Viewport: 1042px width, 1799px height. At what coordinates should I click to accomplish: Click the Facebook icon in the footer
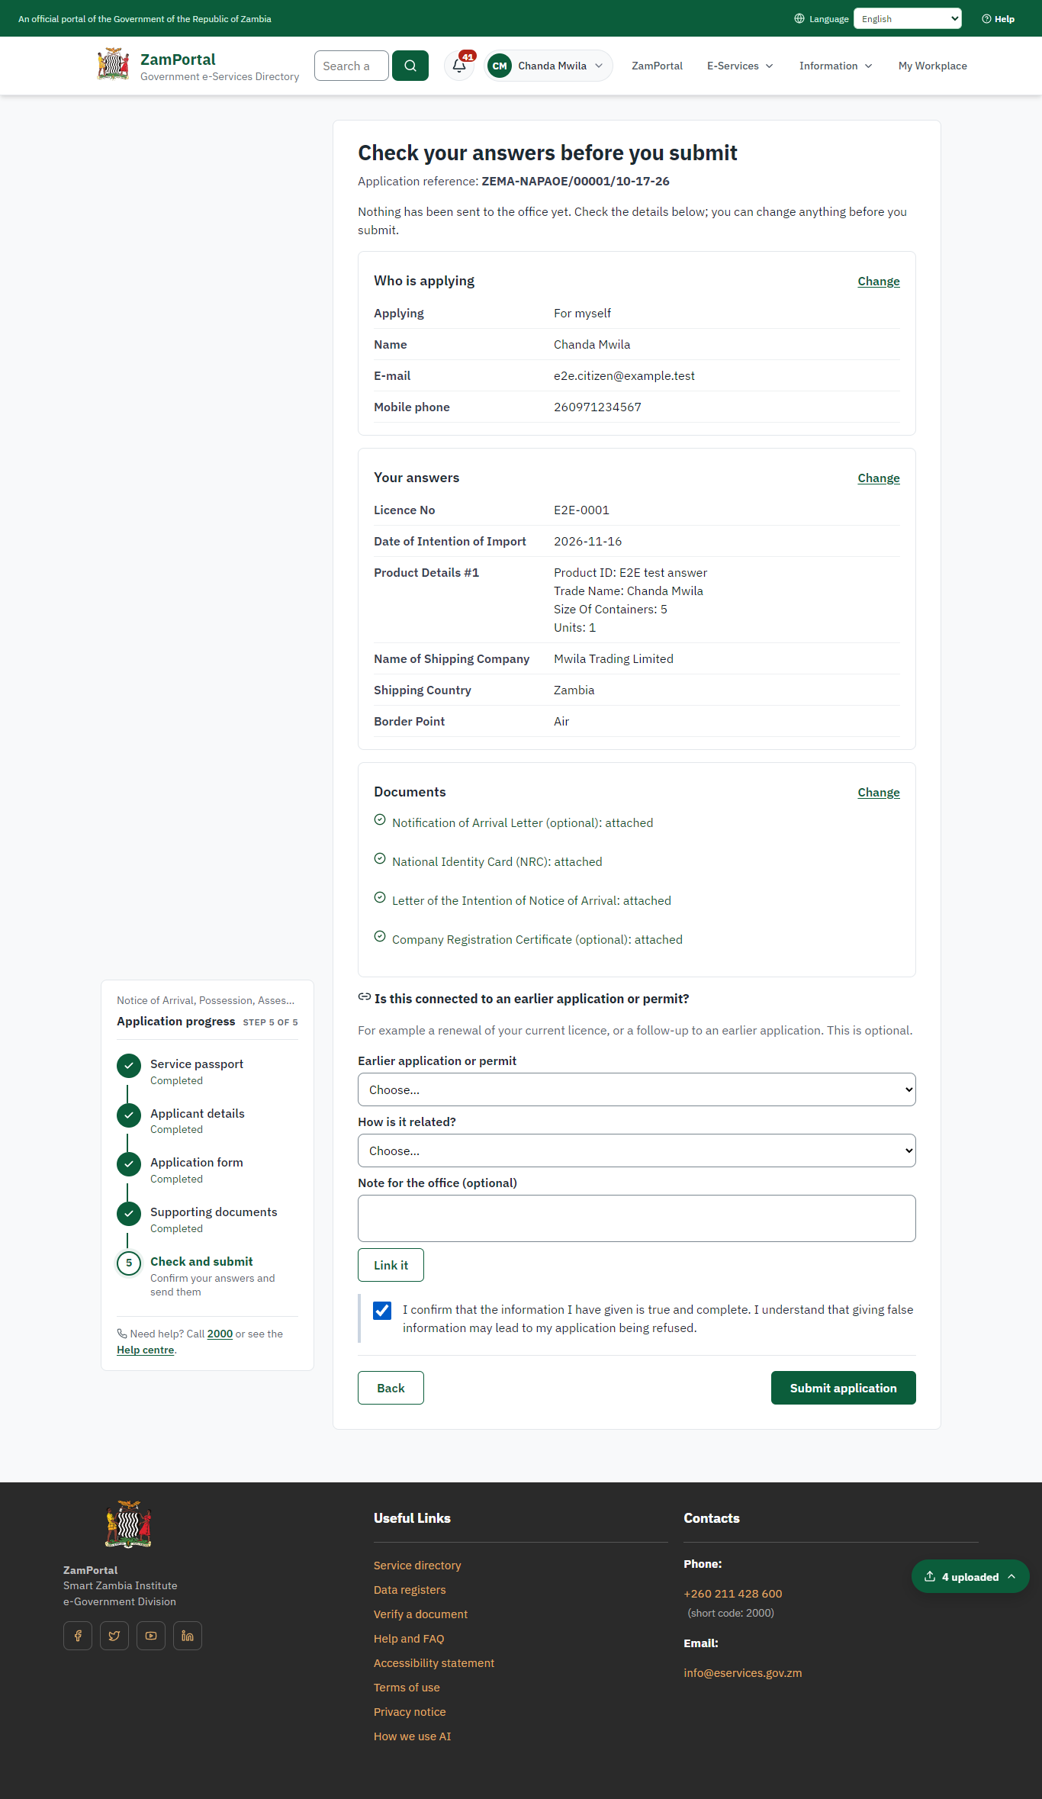78,1636
